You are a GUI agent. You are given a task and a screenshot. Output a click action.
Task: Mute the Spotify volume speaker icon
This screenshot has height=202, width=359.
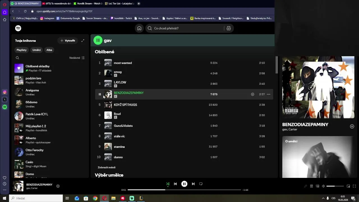[323, 186]
